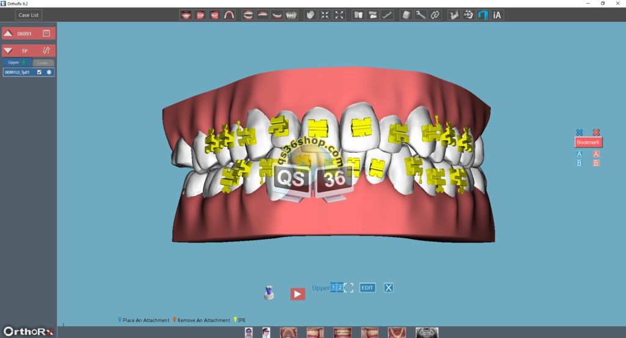Select the 06991UJ_Tp01 plan row
Viewport: 626px width, 338px height.
click(x=28, y=72)
